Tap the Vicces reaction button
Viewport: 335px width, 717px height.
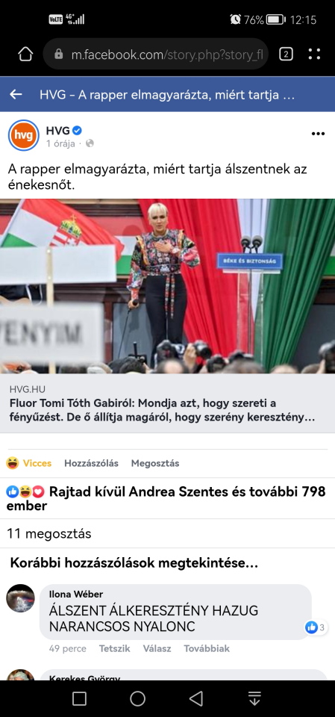pyautogui.click(x=29, y=463)
